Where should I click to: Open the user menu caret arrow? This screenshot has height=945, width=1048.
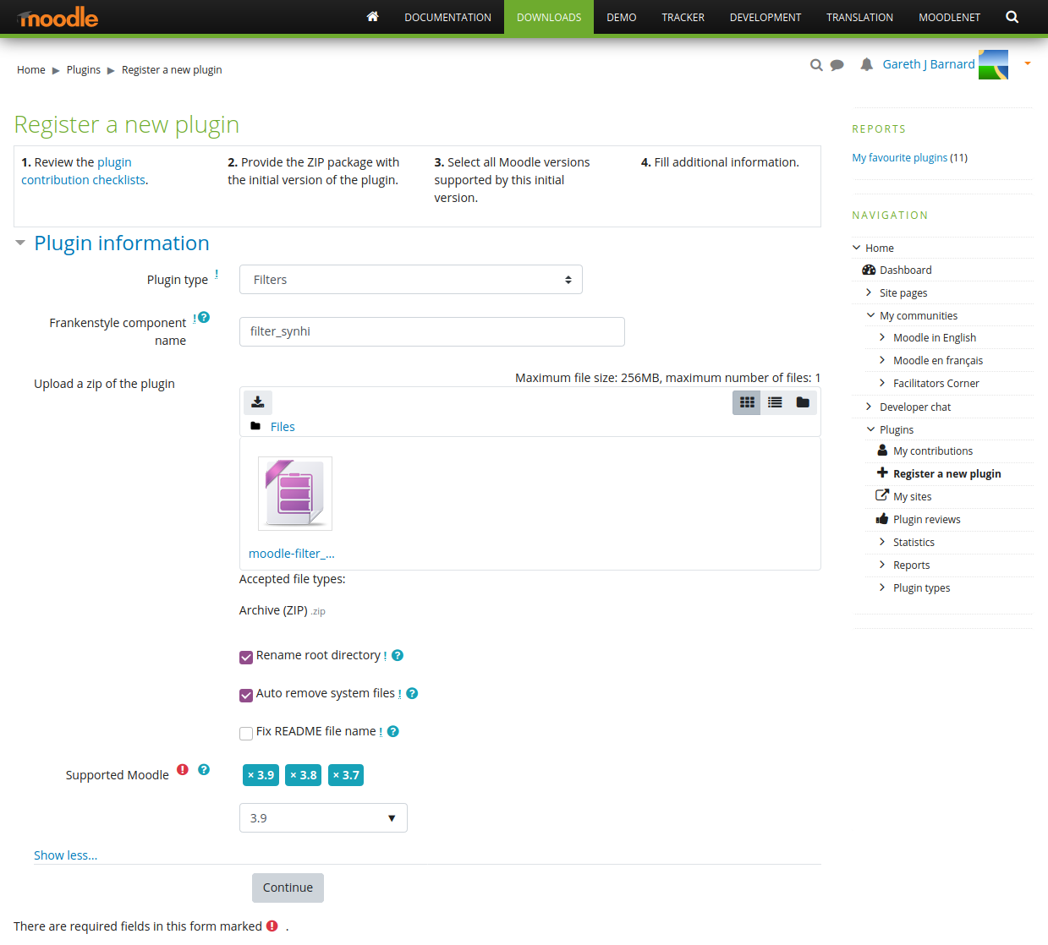(x=1028, y=63)
